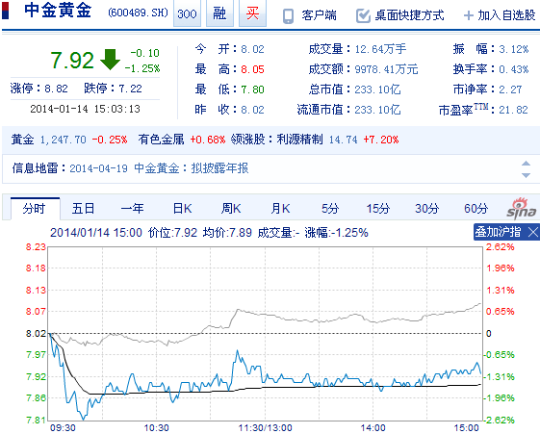
Task: Click the 11:30/13:00 time axis label
Action: coord(265,428)
